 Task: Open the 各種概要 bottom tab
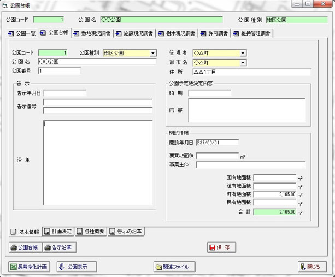(x=91, y=232)
